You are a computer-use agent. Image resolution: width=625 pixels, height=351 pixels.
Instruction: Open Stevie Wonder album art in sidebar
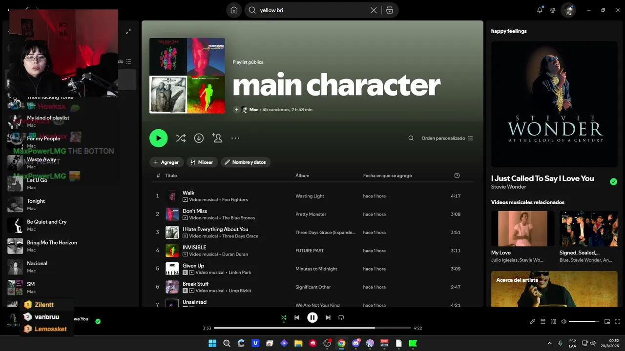point(554,104)
